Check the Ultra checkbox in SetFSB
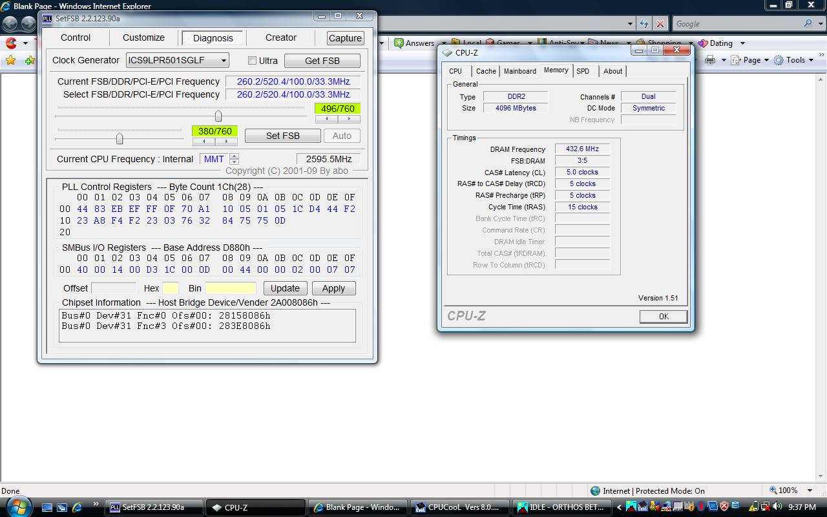This screenshot has width=827, height=517. tap(252, 61)
